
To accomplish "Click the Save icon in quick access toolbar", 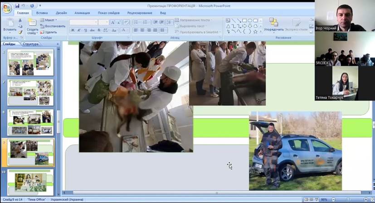I will pos(17,6).
